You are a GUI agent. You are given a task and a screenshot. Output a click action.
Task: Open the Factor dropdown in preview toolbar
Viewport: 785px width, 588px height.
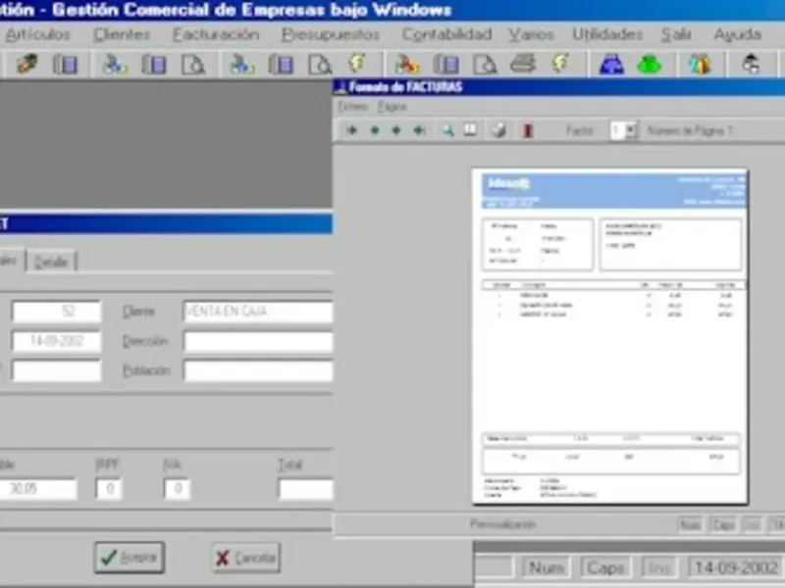coord(631,130)
